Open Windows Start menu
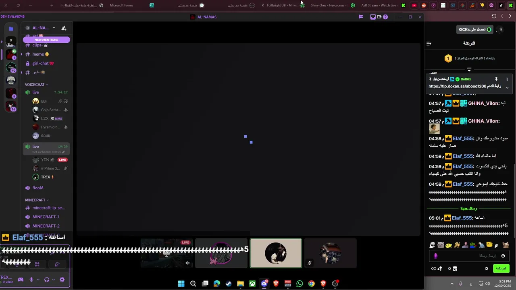Screen dimensions: 516x290 click(x=181, y=284)
